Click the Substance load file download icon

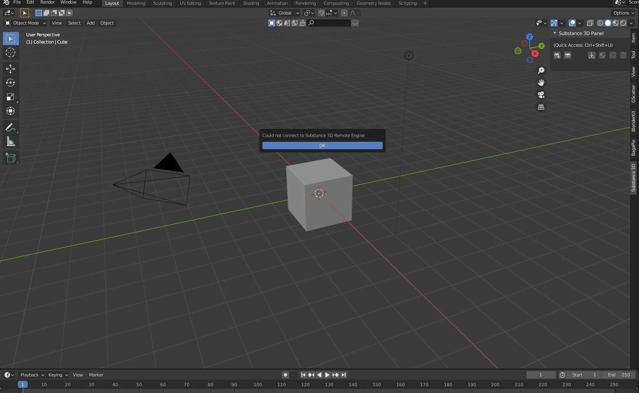coord(591,55)
